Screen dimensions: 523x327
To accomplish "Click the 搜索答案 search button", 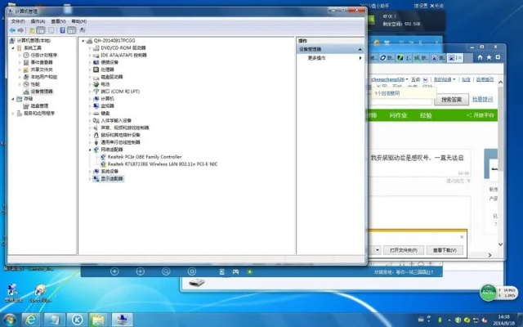I will [x=451, y=99].
